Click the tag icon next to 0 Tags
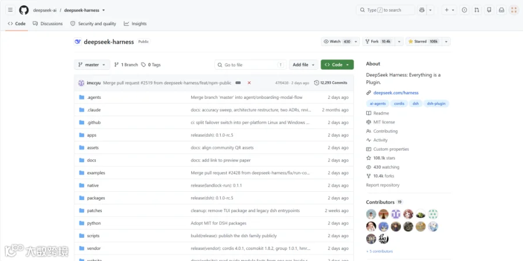This screenshot has height=261, width=523. (x=144, y=65)
